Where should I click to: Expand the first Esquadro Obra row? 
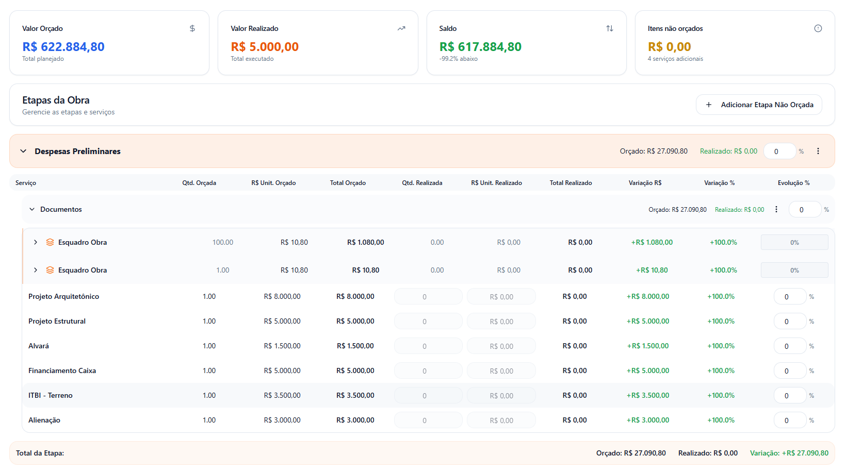click(36, 242)
